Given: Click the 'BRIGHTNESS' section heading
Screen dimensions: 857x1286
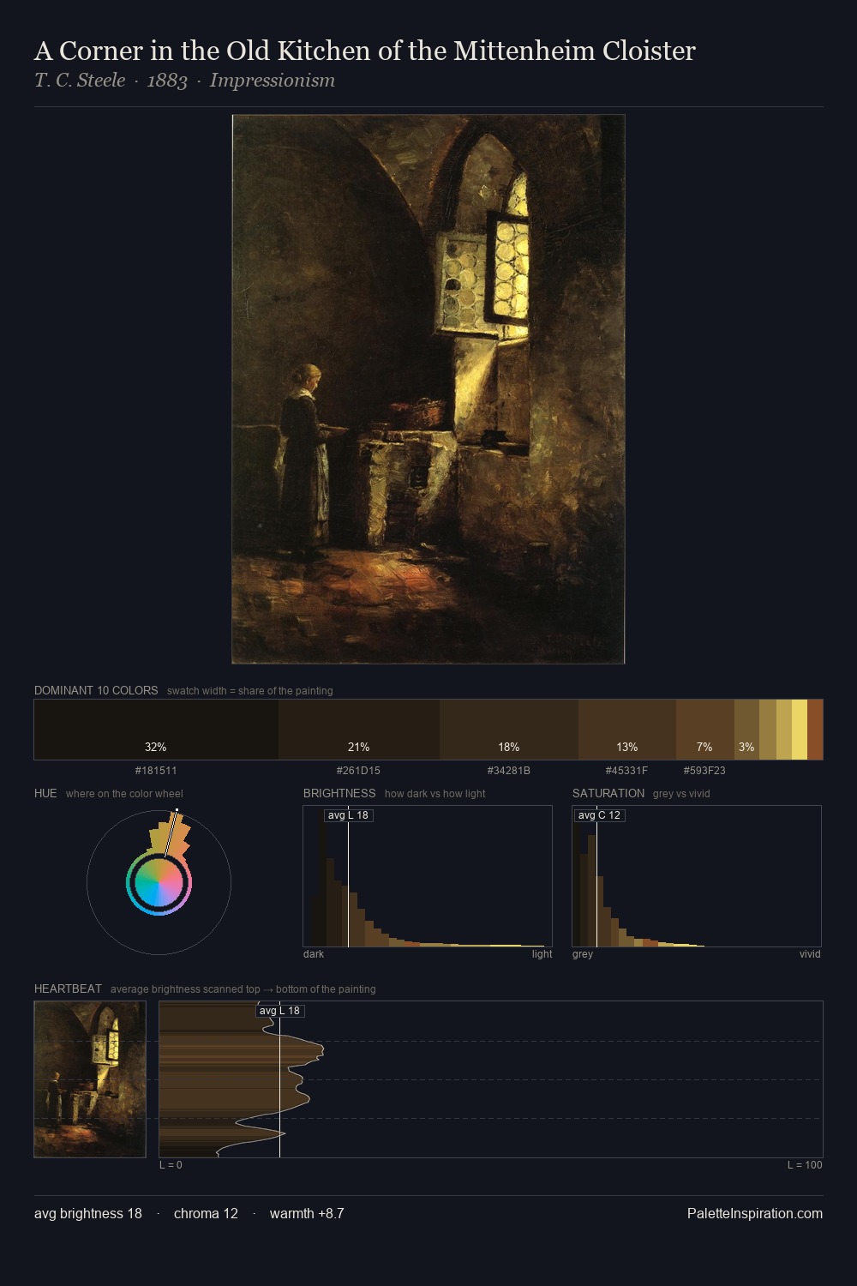Looking at the screenshot, I should pos(339,793).
